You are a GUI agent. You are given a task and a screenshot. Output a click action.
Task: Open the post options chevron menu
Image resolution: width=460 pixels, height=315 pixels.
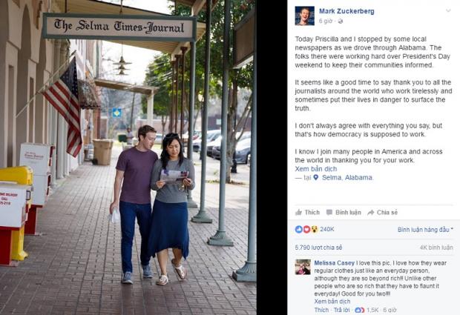click(x=448, y=10)
